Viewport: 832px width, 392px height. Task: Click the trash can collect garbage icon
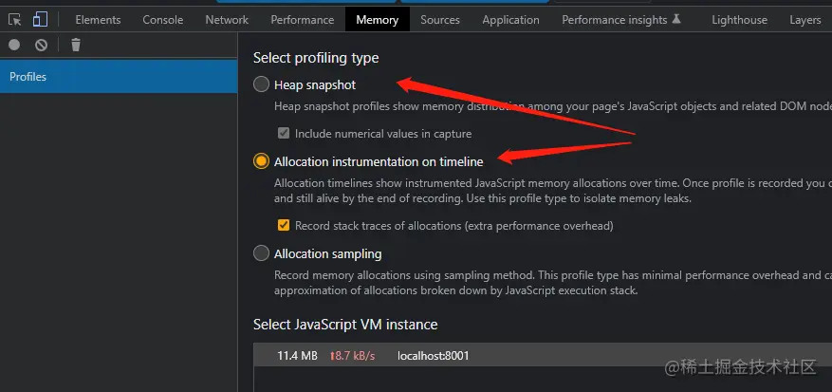click(76, 45)
